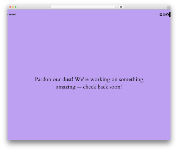Click the partial logo mark before "resell"
Image resolution: width=178 pixels, height=151 pixels.
click(x=8, y=15)
